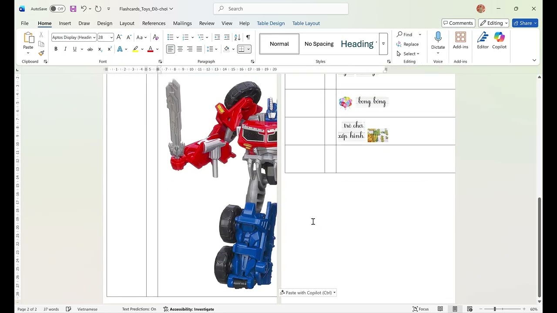557x313 pixels.
Task: Open the Layout tab
Action: pos(127,23)
